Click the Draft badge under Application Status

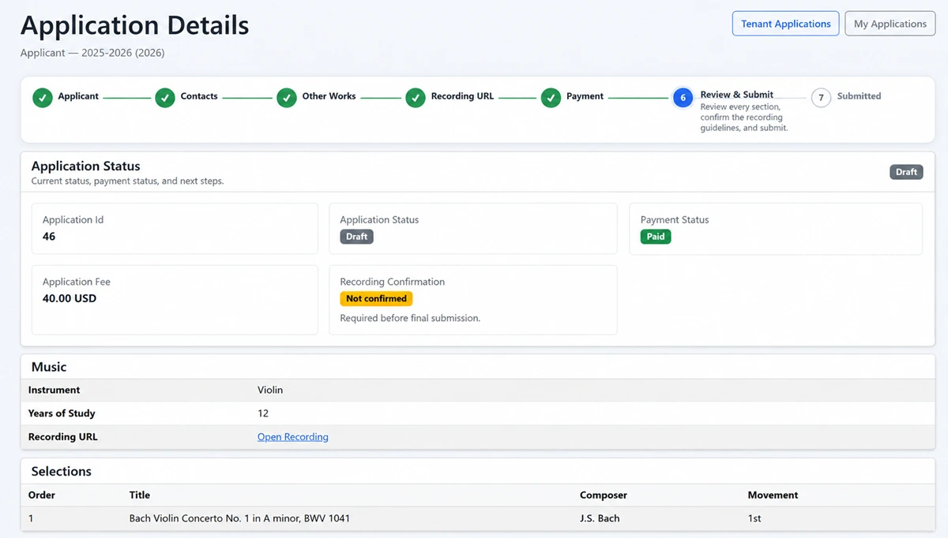coord(357,237)
